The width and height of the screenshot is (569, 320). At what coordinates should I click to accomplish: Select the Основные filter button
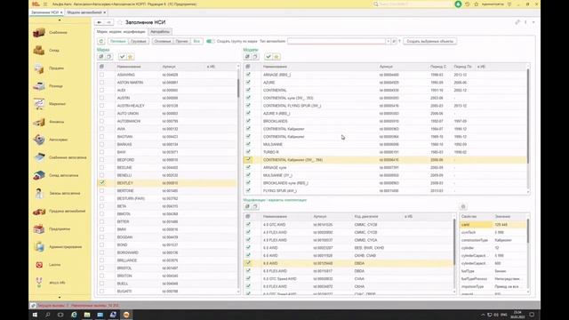(x=163, y=42)
